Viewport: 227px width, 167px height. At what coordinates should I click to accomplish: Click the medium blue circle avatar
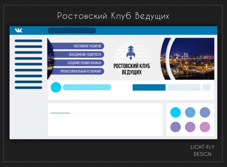[x=190, y=112]
